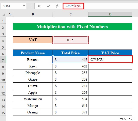The height and width of the screenshot is (121, 138).
Task: Select column D header
Action: [x=110, y=14]
